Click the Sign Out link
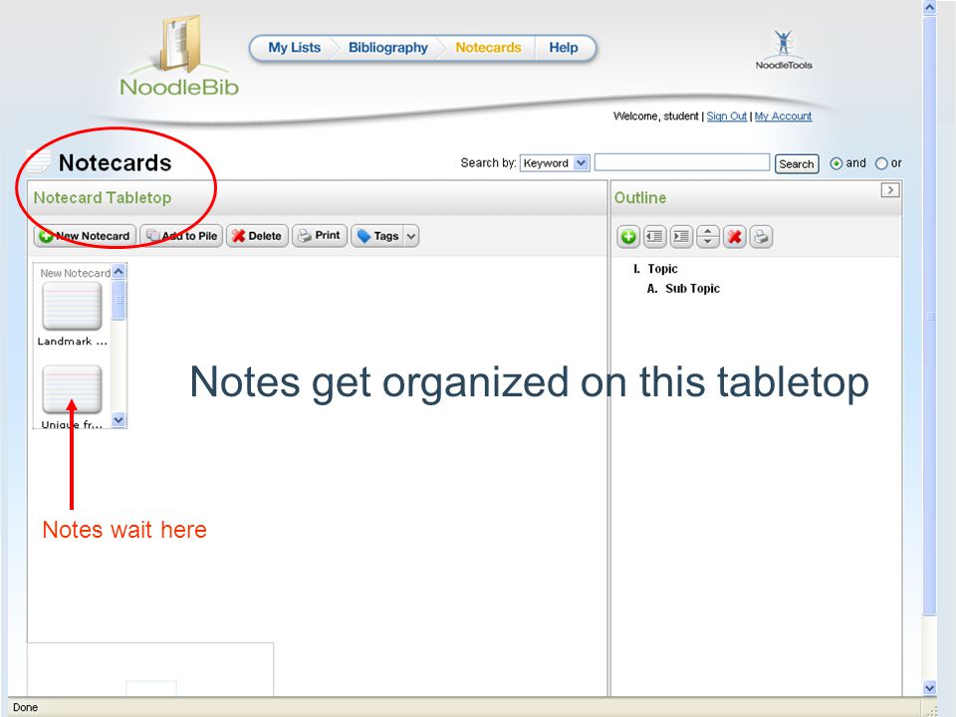956x717 pixels. 726,116
